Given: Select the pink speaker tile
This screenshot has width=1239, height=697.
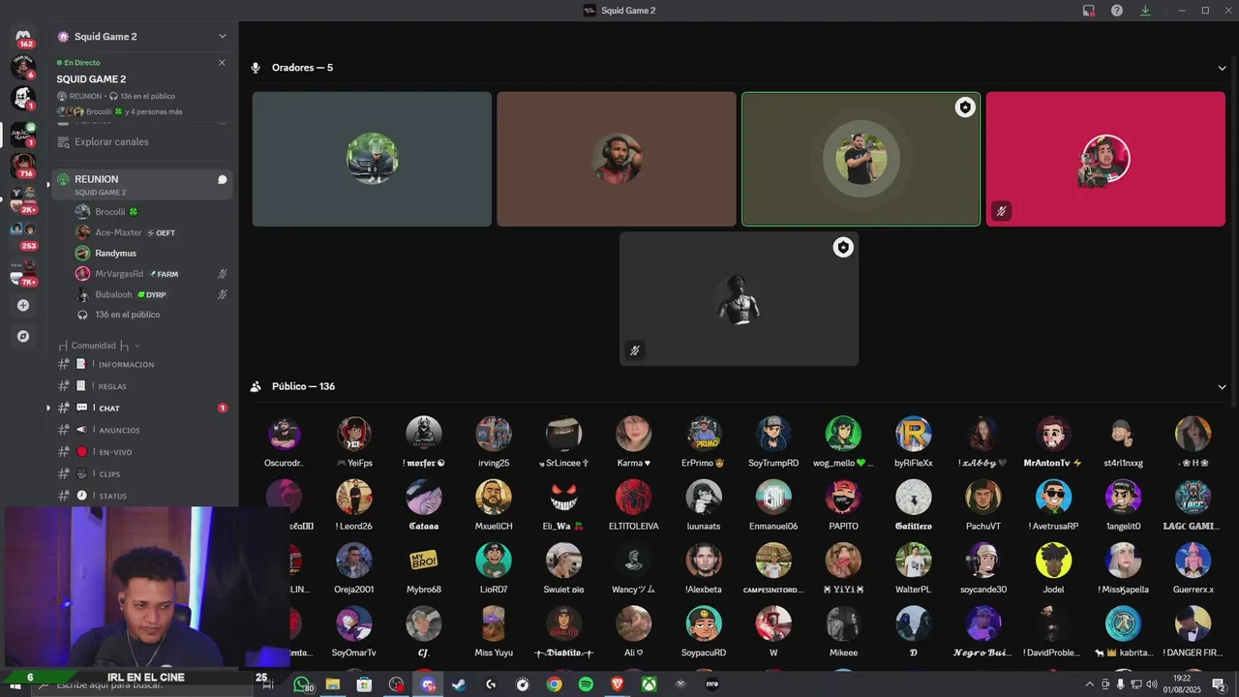Looking at the screenshot, I should [1105, 159].
